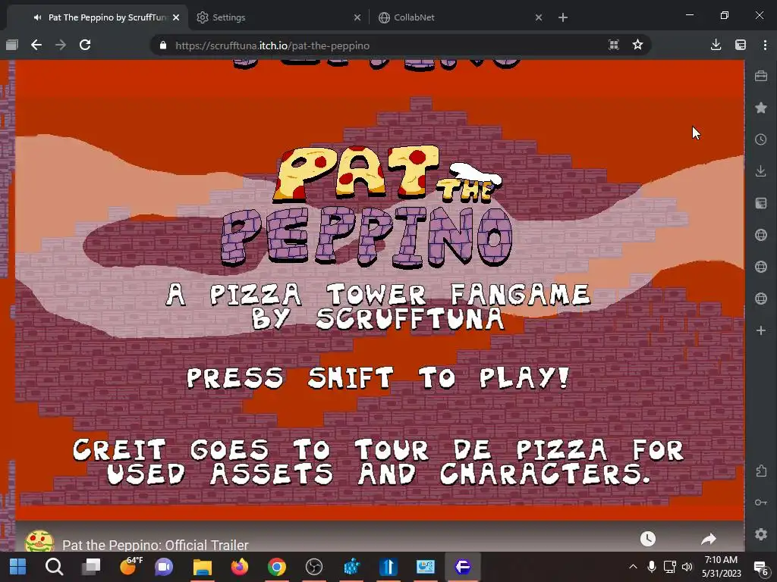This screenshot has height=582, width=777.
Task: Open the Bookmarks star panel in the sidebar
Action: click(761, 108)
